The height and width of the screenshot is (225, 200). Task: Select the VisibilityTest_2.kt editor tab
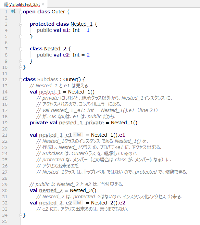click(x=24, y=4)
